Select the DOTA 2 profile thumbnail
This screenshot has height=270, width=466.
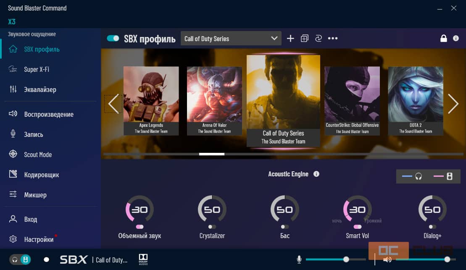415,101
